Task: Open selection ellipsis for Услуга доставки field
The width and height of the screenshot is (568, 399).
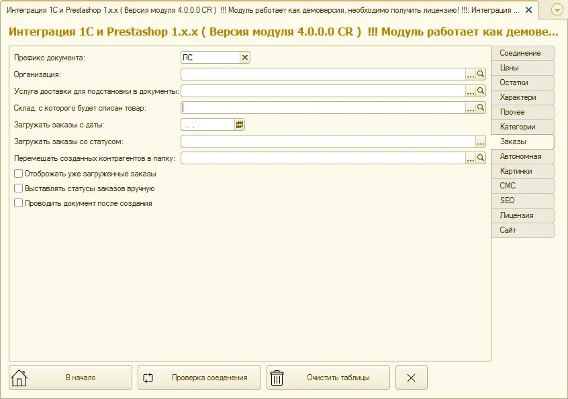Action: click(x=470, y=91)
